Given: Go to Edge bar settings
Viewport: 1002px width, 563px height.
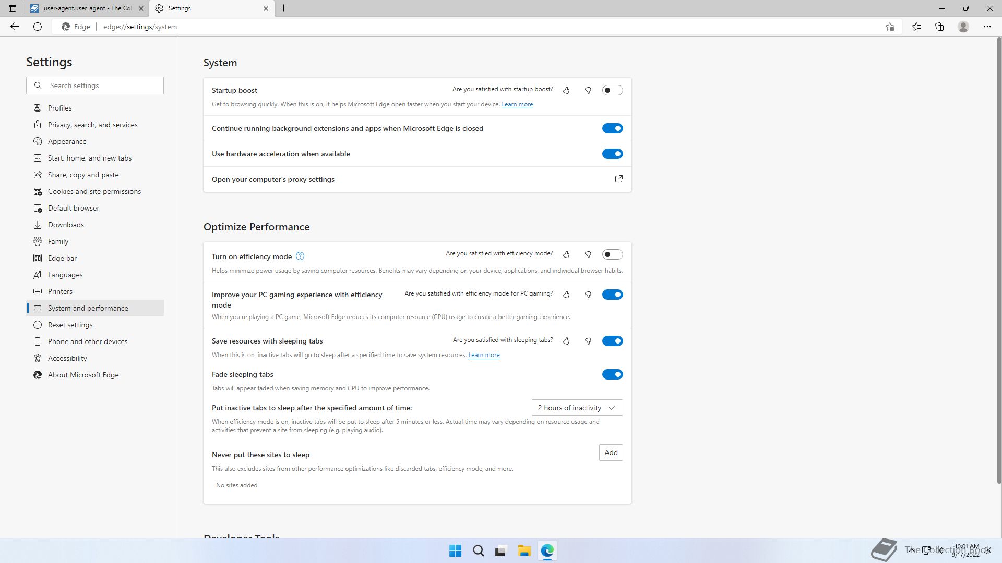Looking at the screenshot, I should coord(95,258).
